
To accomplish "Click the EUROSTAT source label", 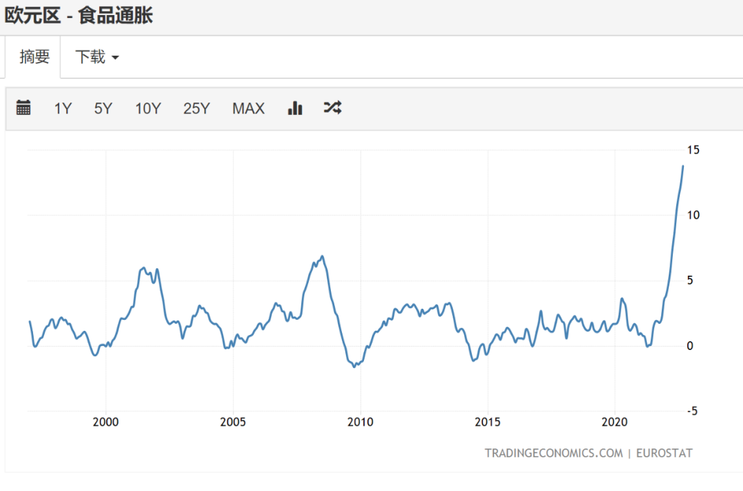I will pos(664,453).
